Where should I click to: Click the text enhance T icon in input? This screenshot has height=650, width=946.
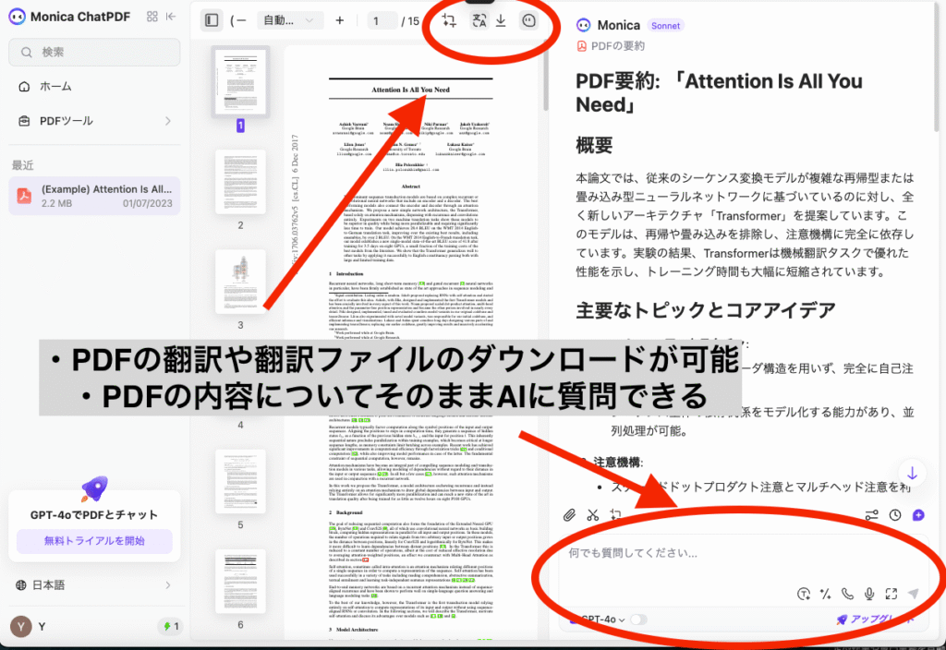pos(803,595)
